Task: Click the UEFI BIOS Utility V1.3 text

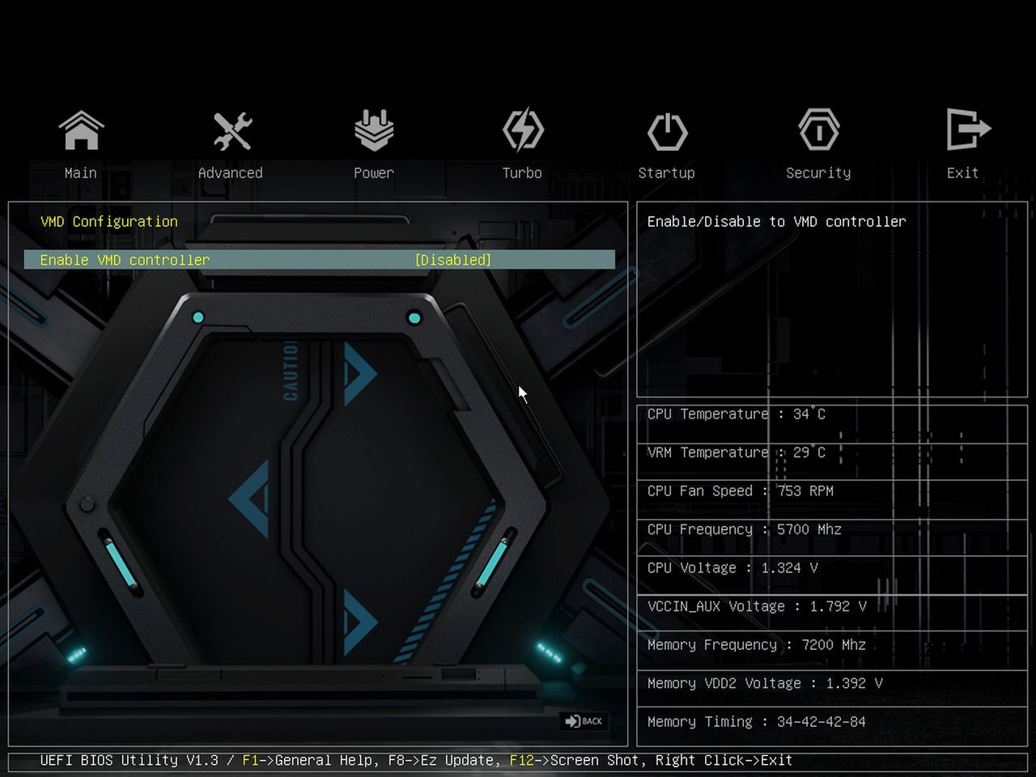Action: pos(129,761)
